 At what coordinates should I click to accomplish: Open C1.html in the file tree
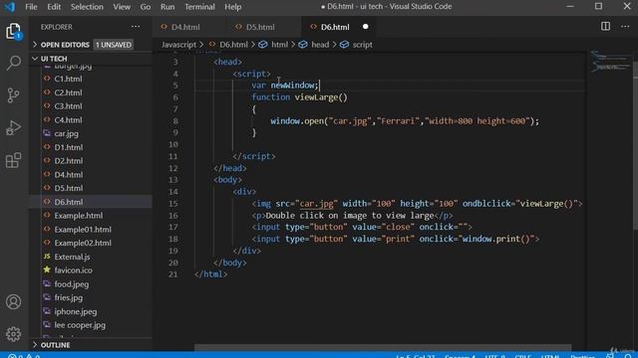point(68,79)
